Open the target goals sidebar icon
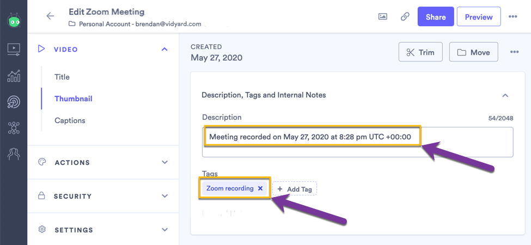The height and width of the screenshot is (245, 531). pos(14,102)
